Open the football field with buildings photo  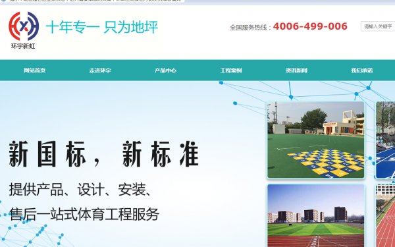[316, 215]
